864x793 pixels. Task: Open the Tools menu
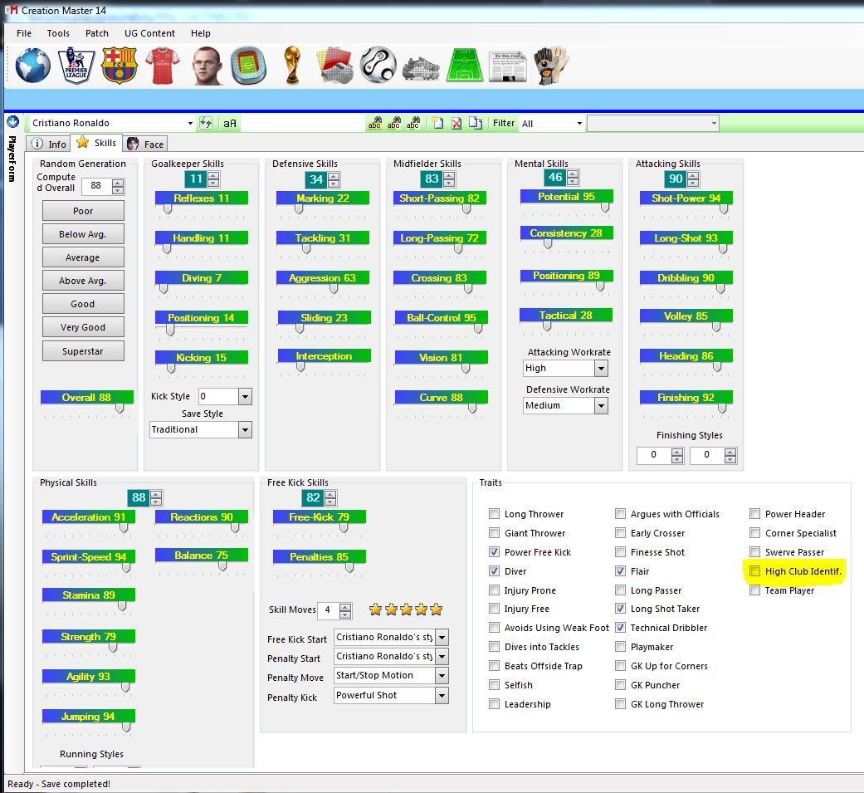(58, 33)
